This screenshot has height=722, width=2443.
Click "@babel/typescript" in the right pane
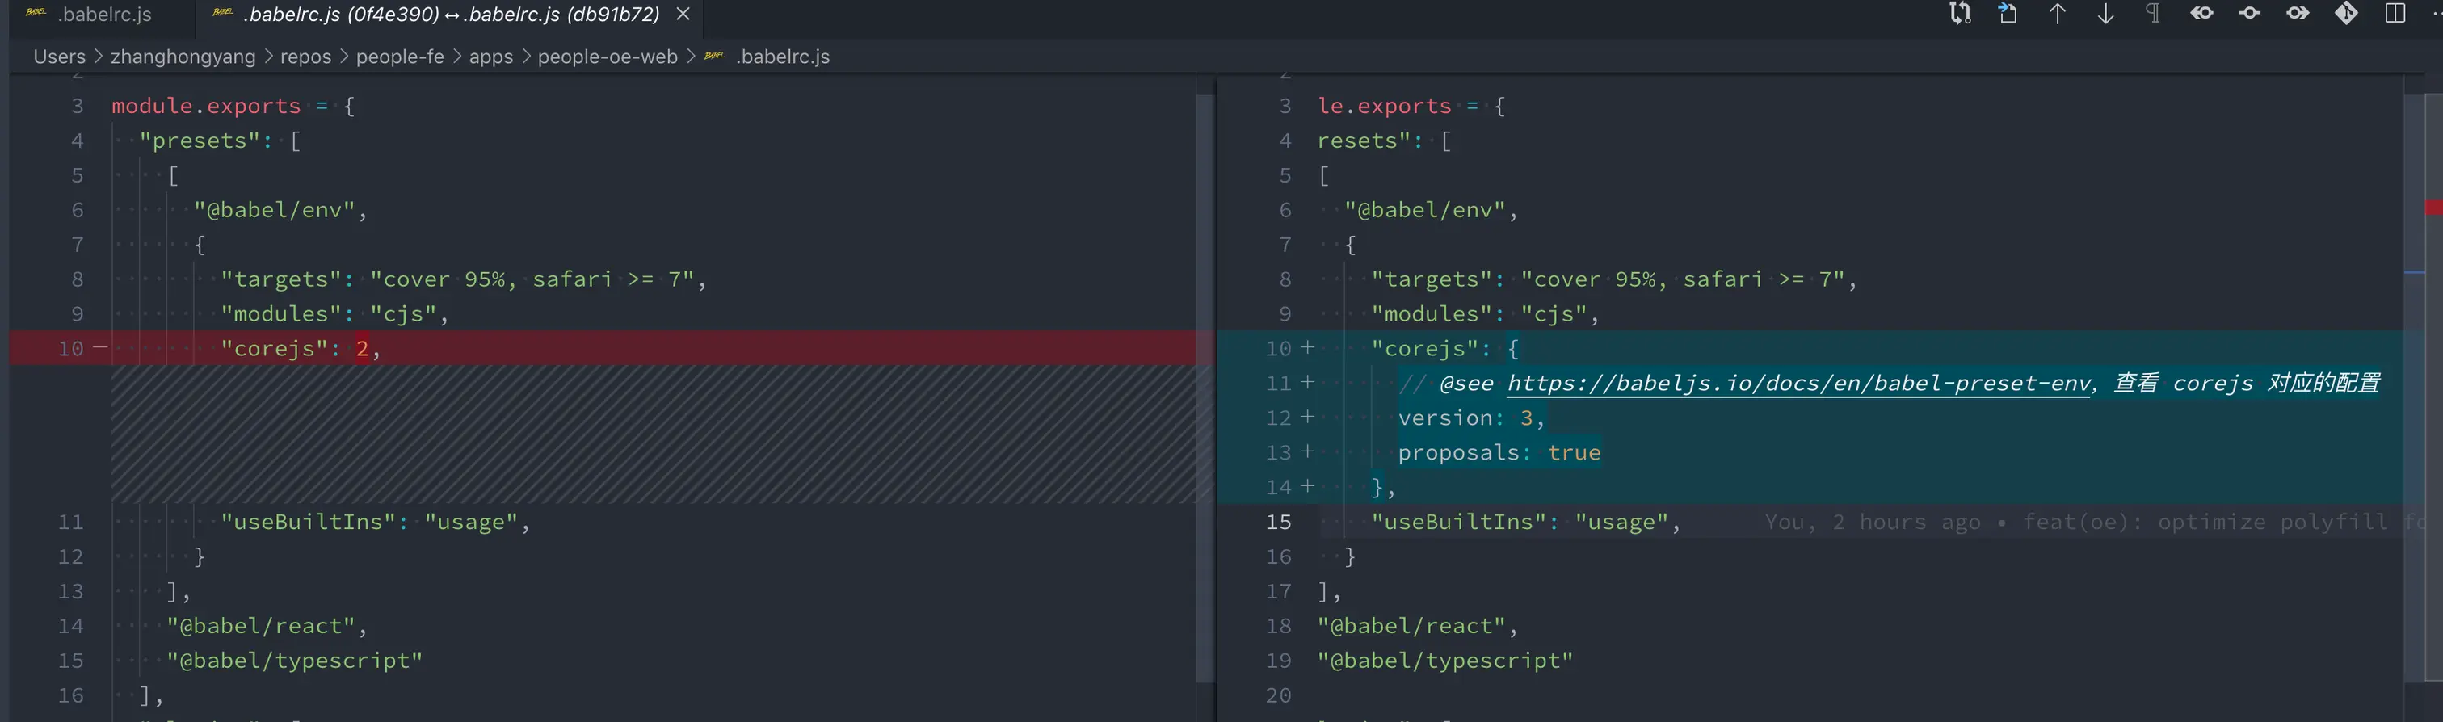point(1444,661)
